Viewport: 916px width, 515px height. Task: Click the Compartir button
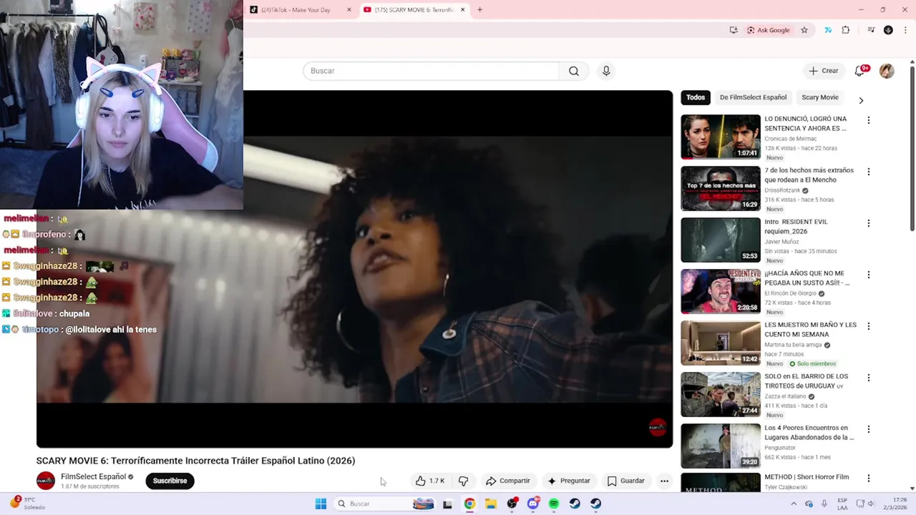508,481
